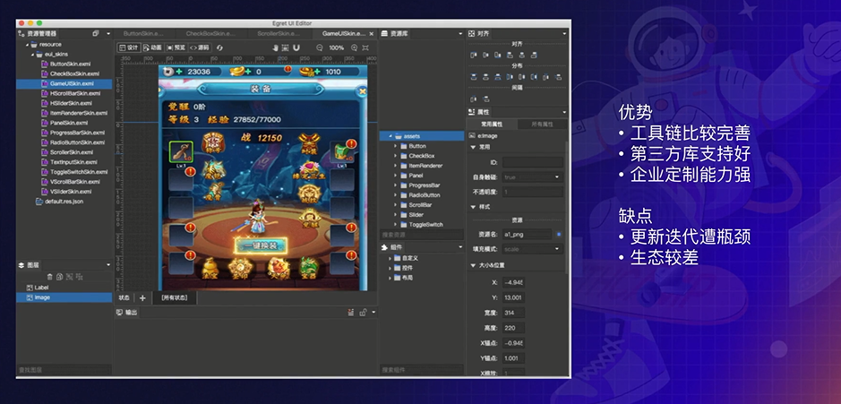The height and width of the screenshot is (404, 841).
Task: Select the Label layer
Action: (x=64, y=288)
